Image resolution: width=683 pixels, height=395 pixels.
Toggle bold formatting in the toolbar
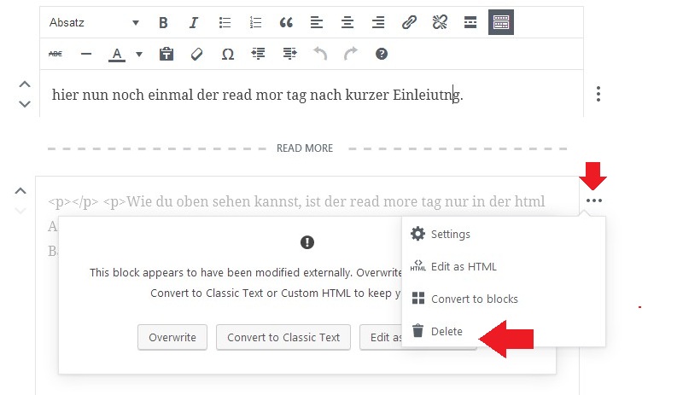click(163, 23)
